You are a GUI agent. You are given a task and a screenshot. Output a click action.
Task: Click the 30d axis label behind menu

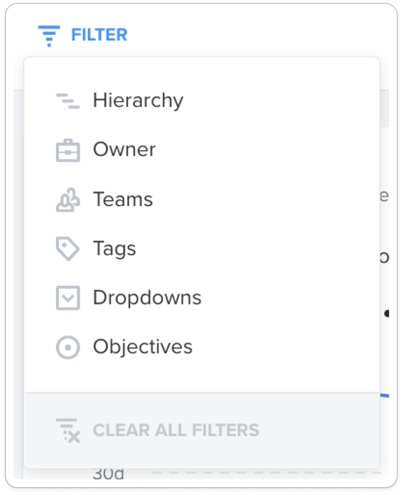coord(108,473)
